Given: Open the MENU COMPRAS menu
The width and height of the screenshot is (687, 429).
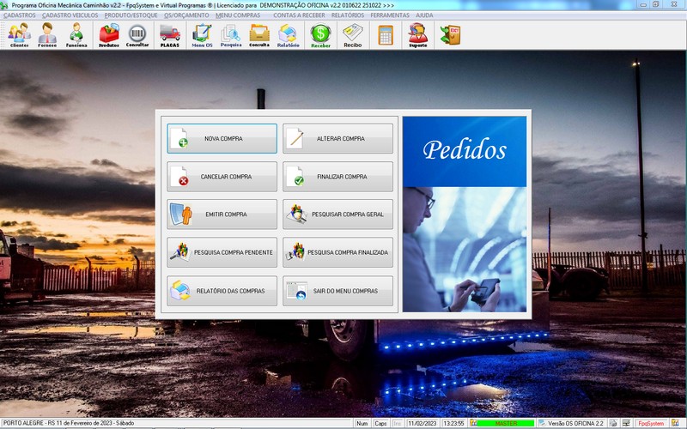Looking at the screenshot, I should [238, 15].
